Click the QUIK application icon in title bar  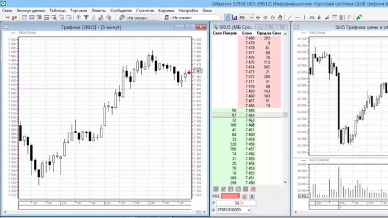coord(3,4)
